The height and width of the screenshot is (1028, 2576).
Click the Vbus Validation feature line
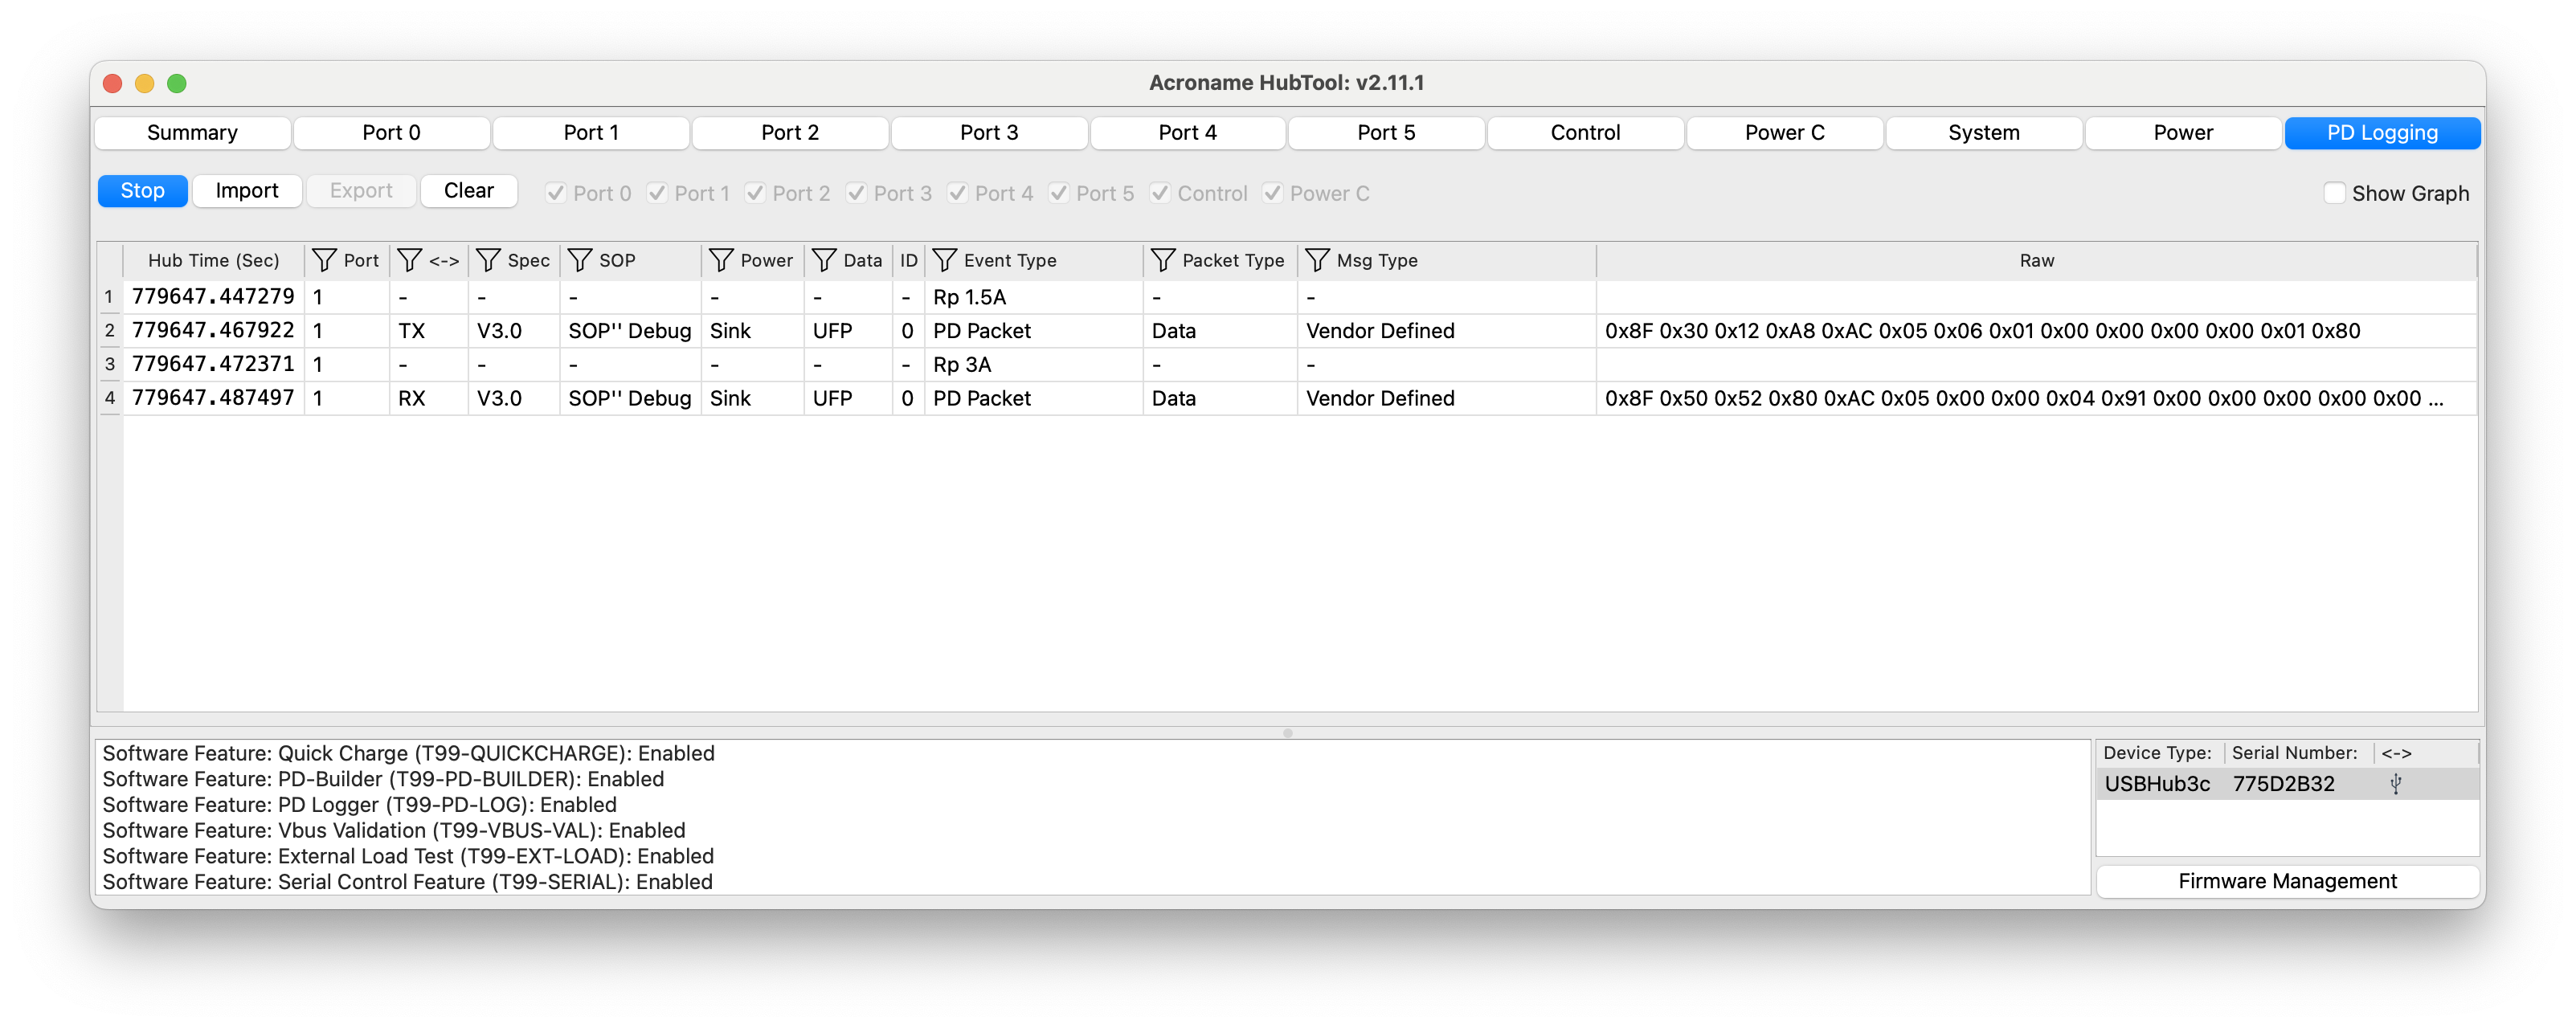pos(394,831)
